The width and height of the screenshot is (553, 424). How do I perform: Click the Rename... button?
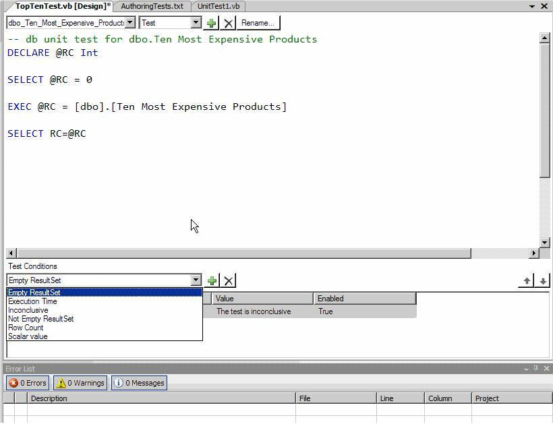point(258,23)
